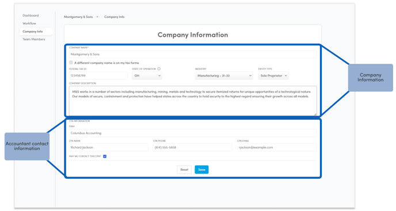Click the Federal Tax ID field
The height and width of the screenshot is (211, 396).
click(98, 75)
